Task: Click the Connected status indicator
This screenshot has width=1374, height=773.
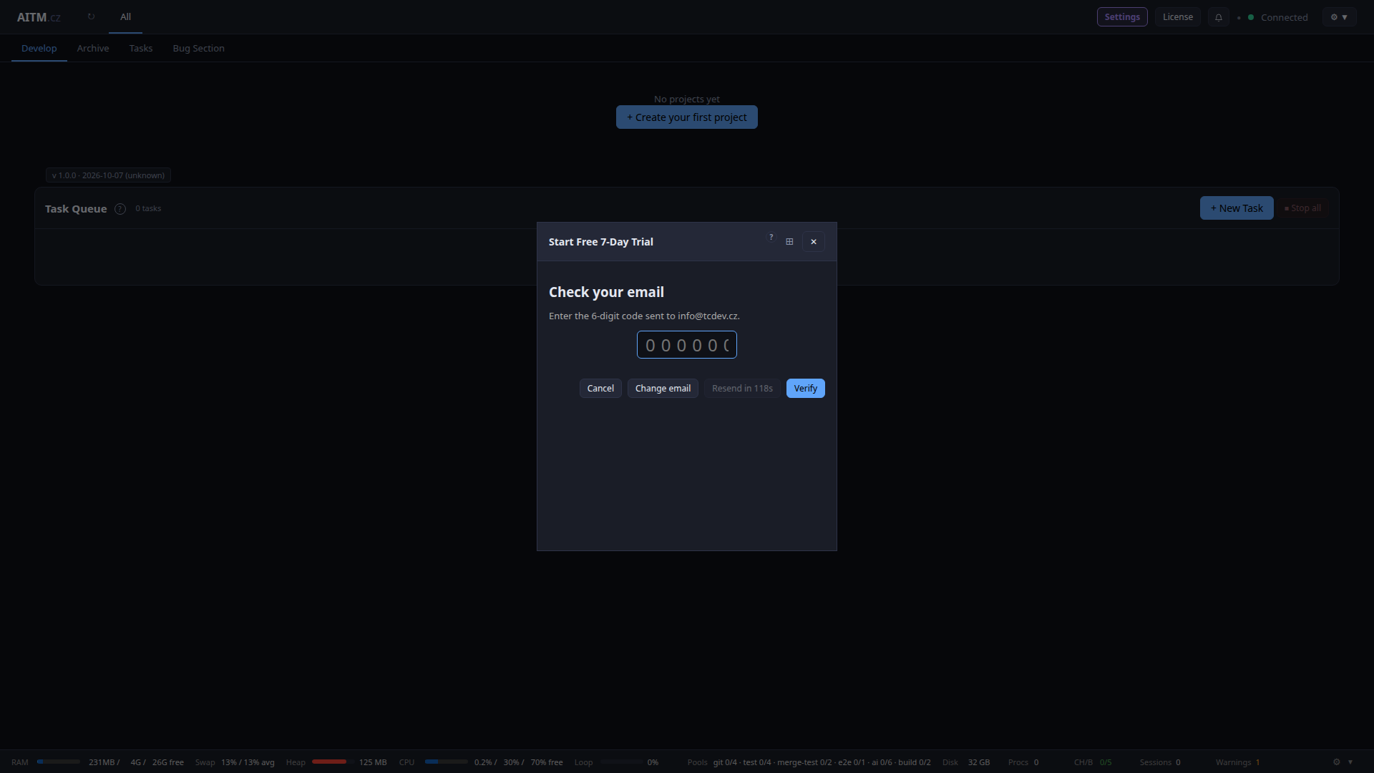Action: coord(1278,17)
